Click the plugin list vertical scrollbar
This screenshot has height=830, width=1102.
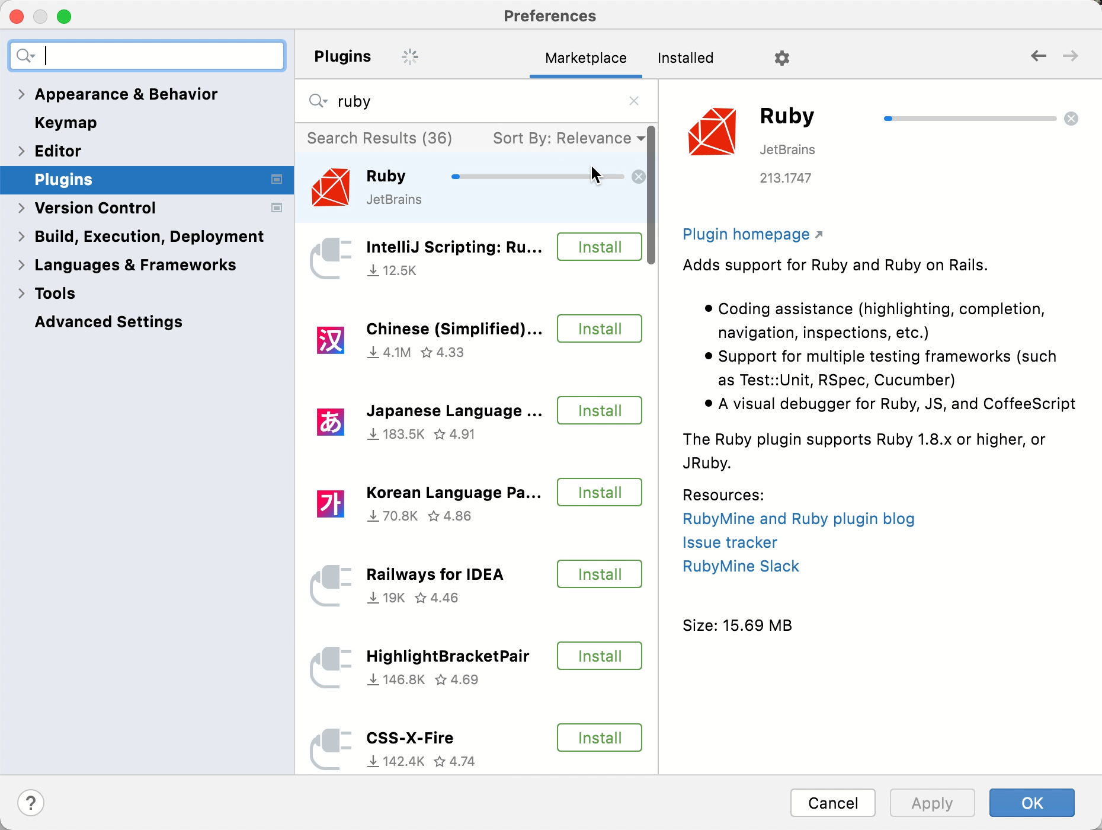coord(651,196)
